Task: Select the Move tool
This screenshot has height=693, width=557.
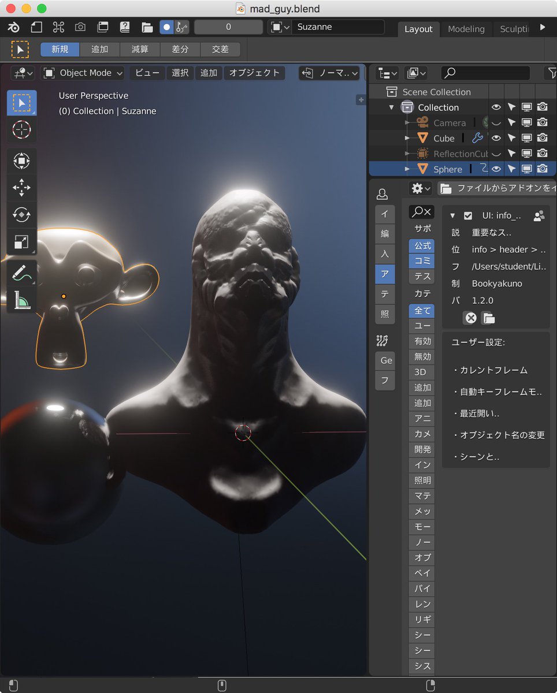Action: tap(21, 187)
